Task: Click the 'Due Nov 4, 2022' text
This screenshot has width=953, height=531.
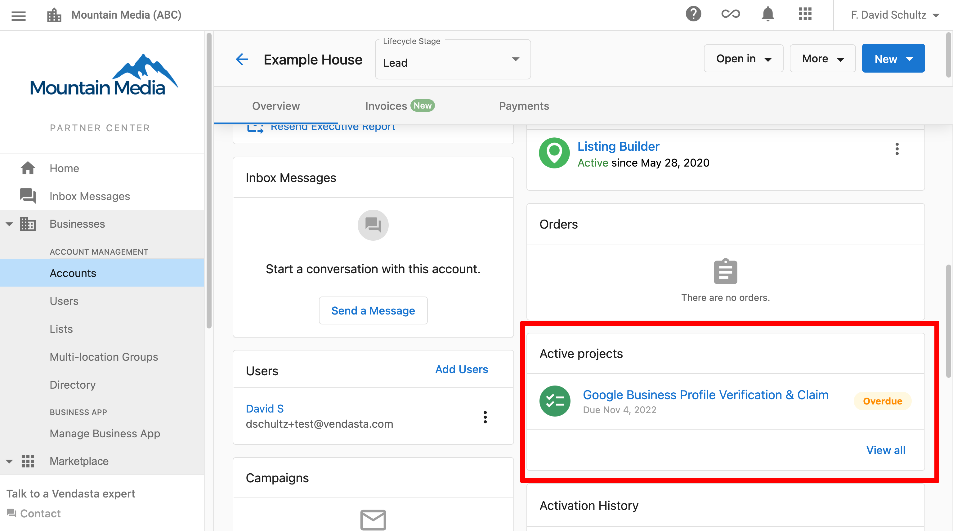Action: (x=620, y=410)
